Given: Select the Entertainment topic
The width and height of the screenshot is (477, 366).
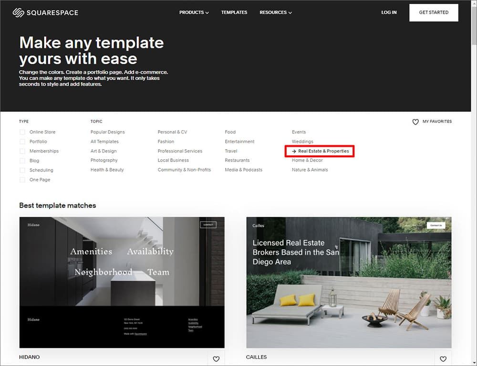Looking at the screenshot, I should [x=239, y=142].
